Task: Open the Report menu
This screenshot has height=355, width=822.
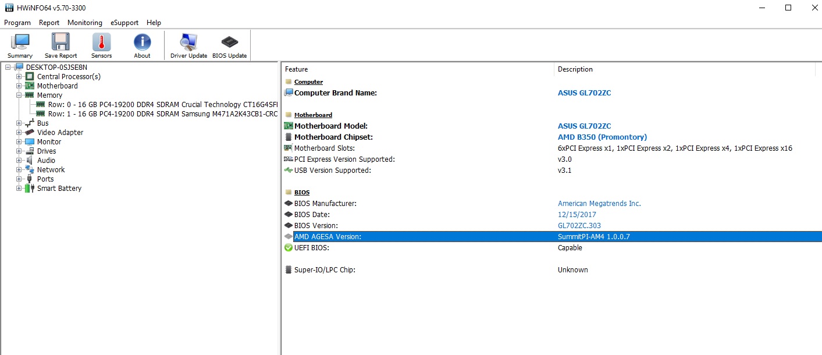Action: click(x=49, y=23)
